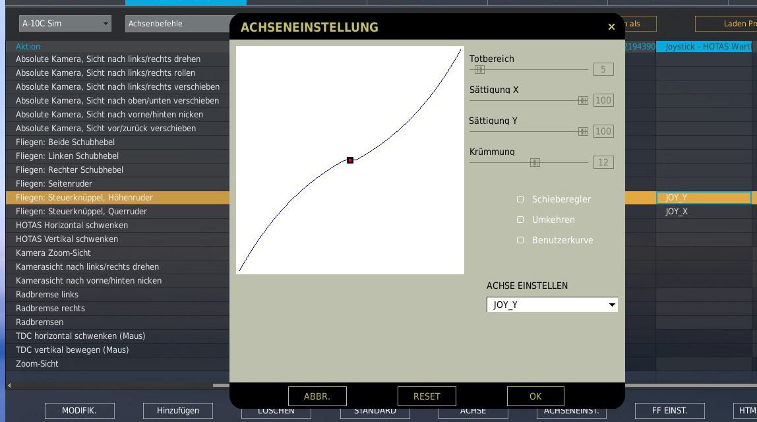The image size is (757, 422).
Task: Click the red center point on curve
Action: [x=350, y=160]
